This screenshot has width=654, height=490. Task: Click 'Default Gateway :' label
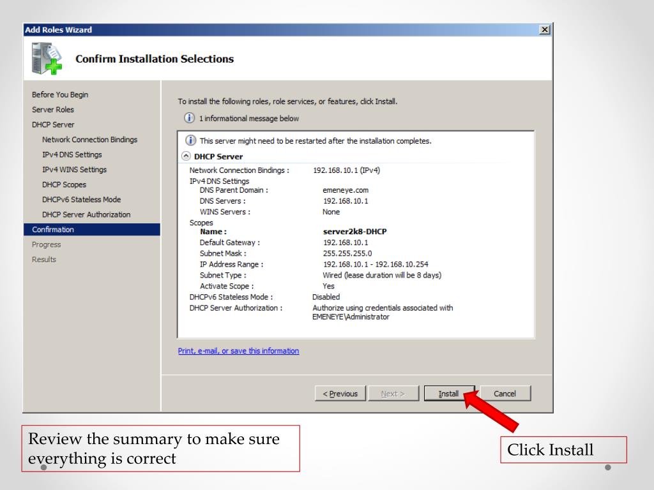pos(230,242)
